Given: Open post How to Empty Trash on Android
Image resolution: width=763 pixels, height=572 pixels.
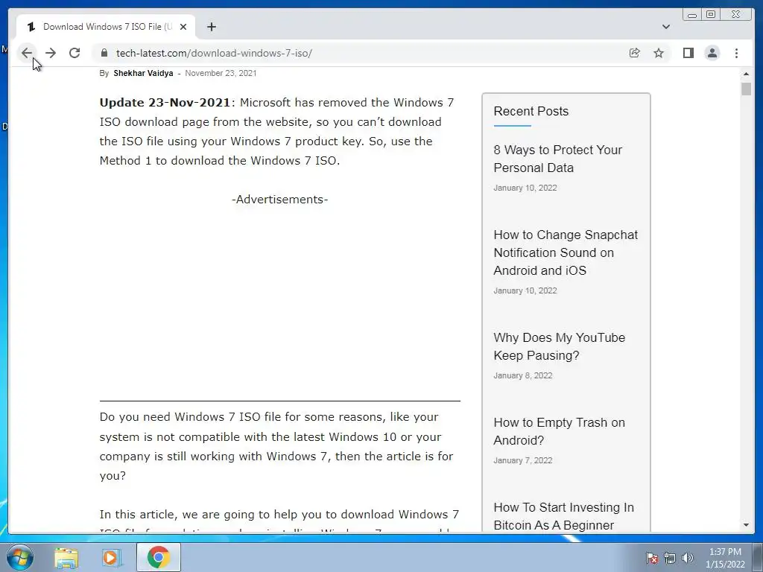Looking at the screenshot, I should coord(559,431).
